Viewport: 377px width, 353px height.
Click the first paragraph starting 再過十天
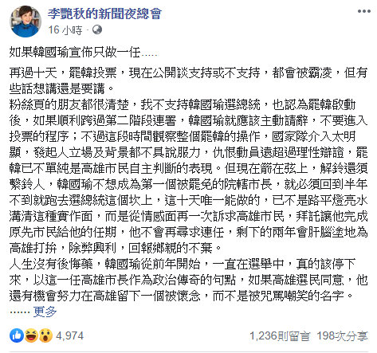click(x=188, y=80)
